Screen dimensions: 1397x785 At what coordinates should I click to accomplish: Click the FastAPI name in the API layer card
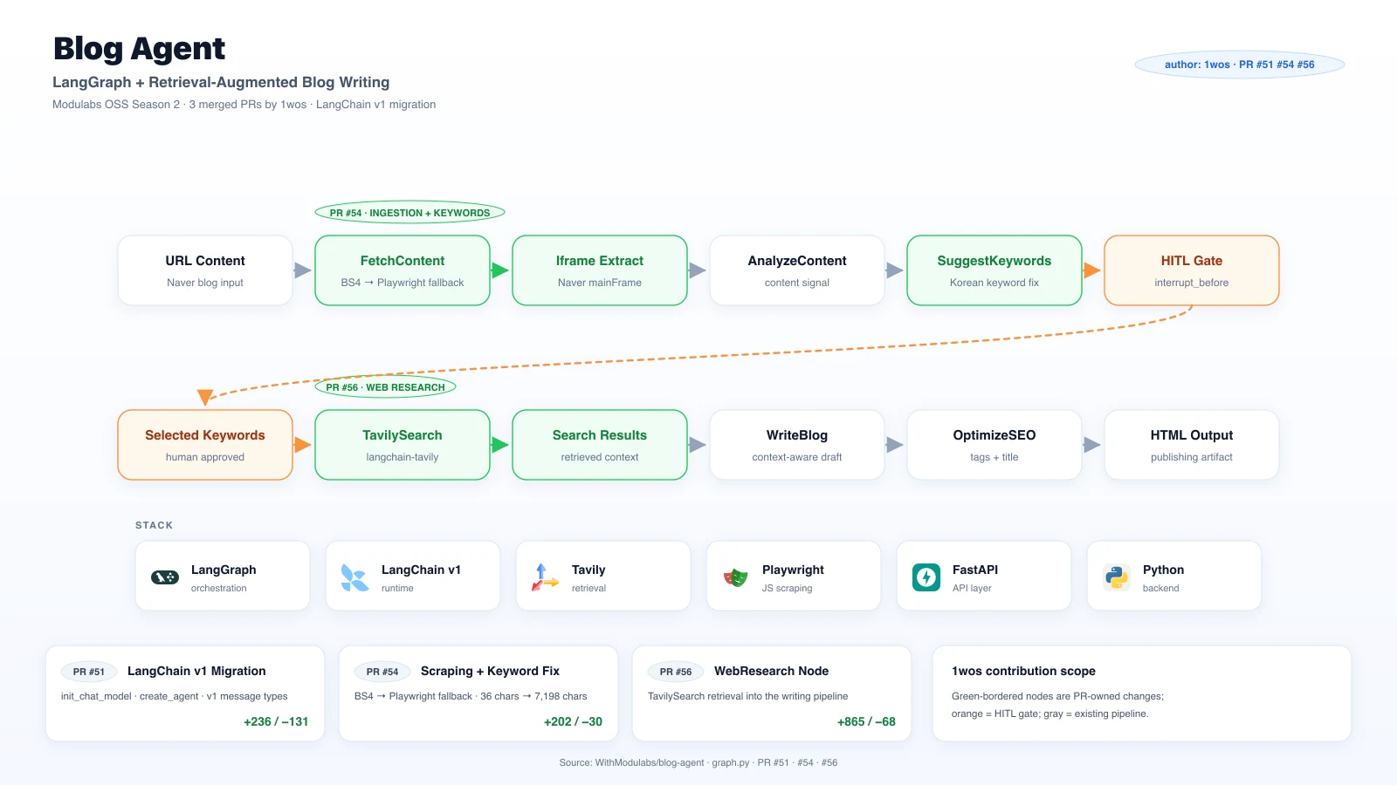coord(975,570)
